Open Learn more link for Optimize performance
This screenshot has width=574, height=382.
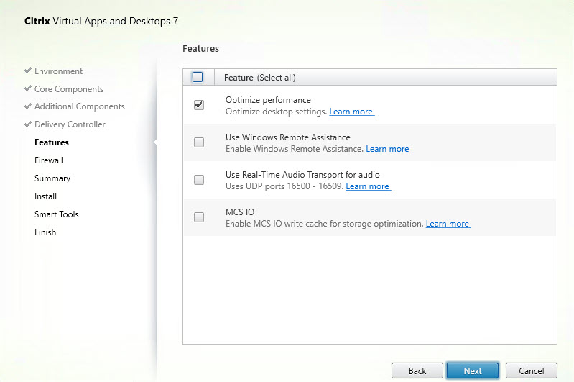coord(351,112)
